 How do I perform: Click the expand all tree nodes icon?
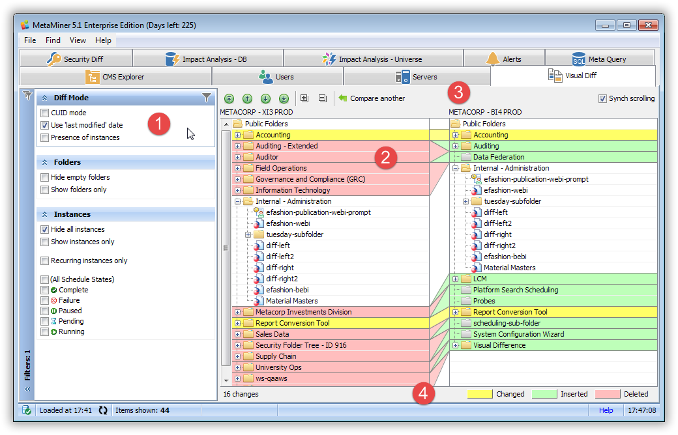(x=304, y=98)
